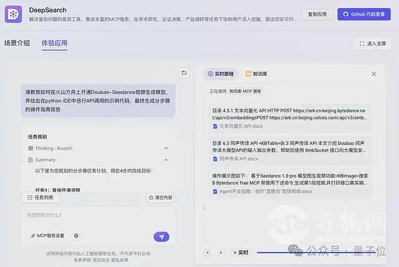Viewport: 399px width, 267px height.
Task: Close the right side panel
Action: click(373, 74)
